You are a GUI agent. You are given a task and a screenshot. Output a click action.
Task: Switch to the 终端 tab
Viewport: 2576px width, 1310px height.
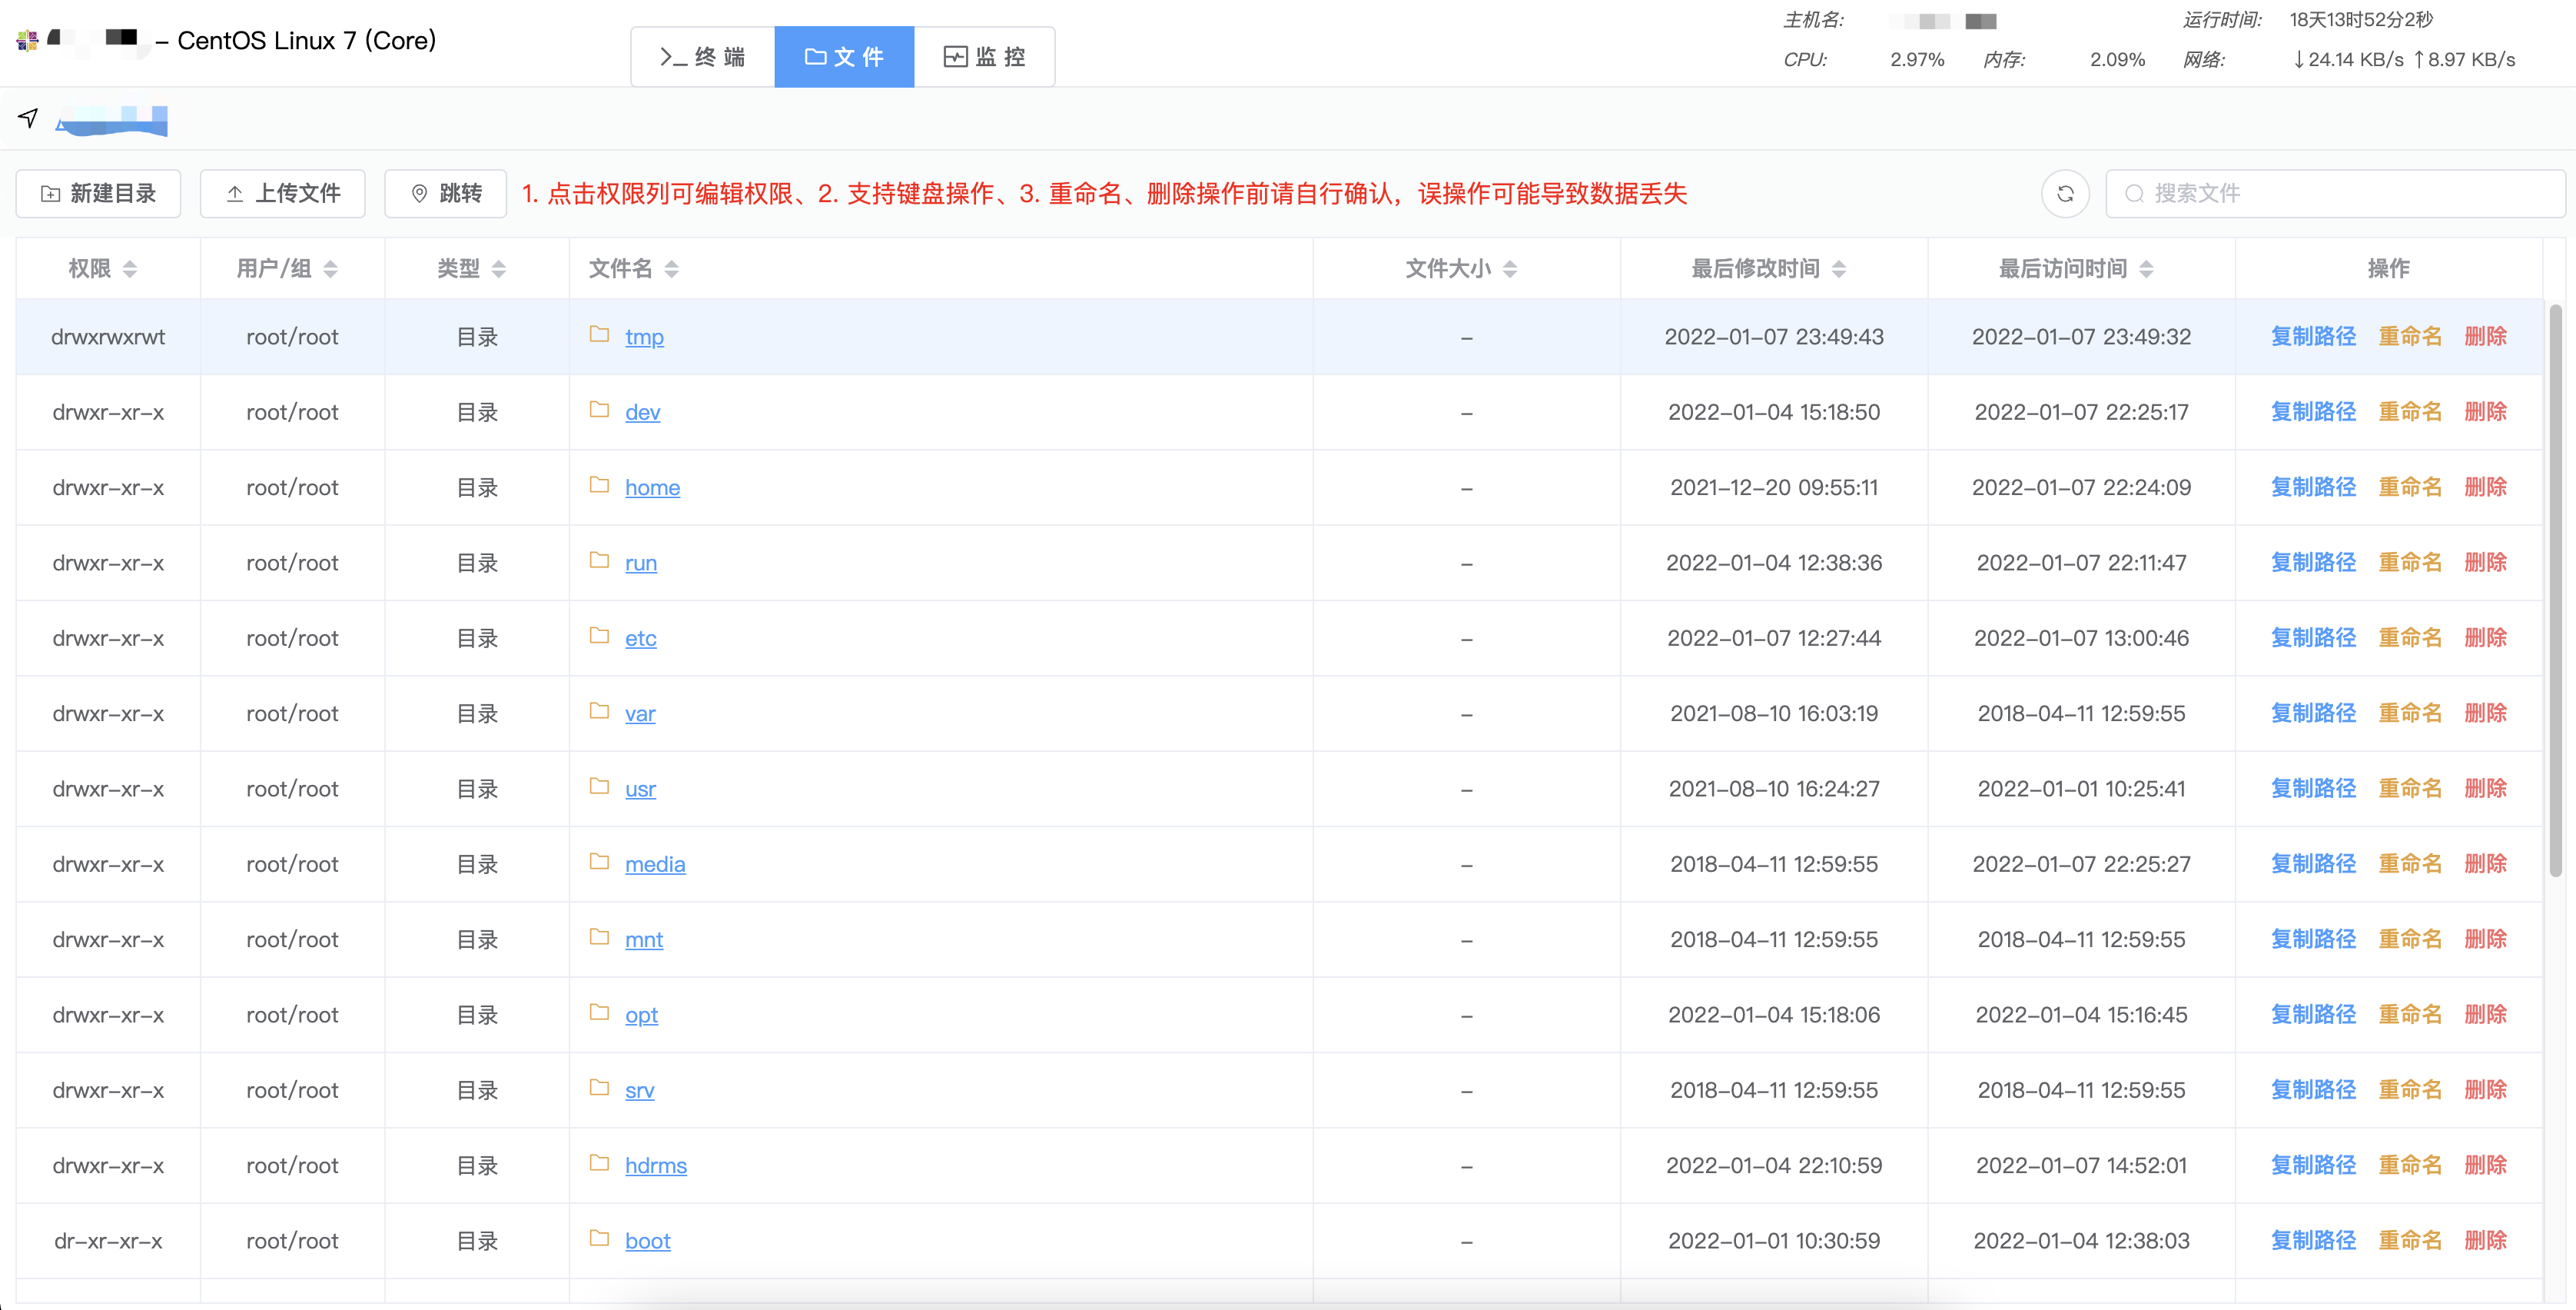click(703, 57)
